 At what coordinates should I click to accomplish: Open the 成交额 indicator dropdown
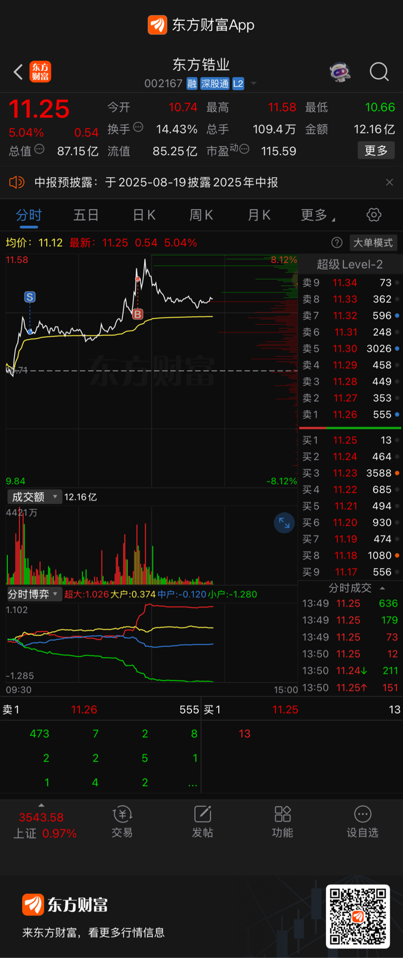coord(35,497)
